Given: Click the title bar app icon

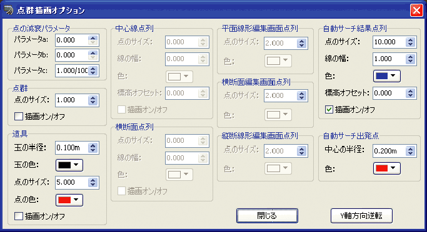Looking at the screenshot, I should [9, 11].
